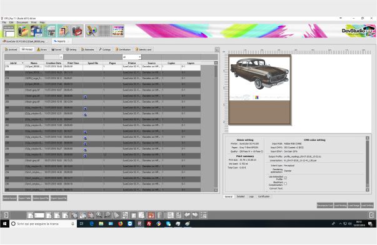Image resolution: width=377 pixels, height=245 pixels.
Task: Click the window layout icon in top toolbar
Action: [x=9, y=31]
